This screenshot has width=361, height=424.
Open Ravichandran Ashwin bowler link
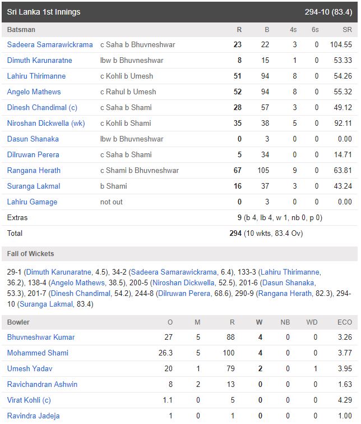(43, 384)
